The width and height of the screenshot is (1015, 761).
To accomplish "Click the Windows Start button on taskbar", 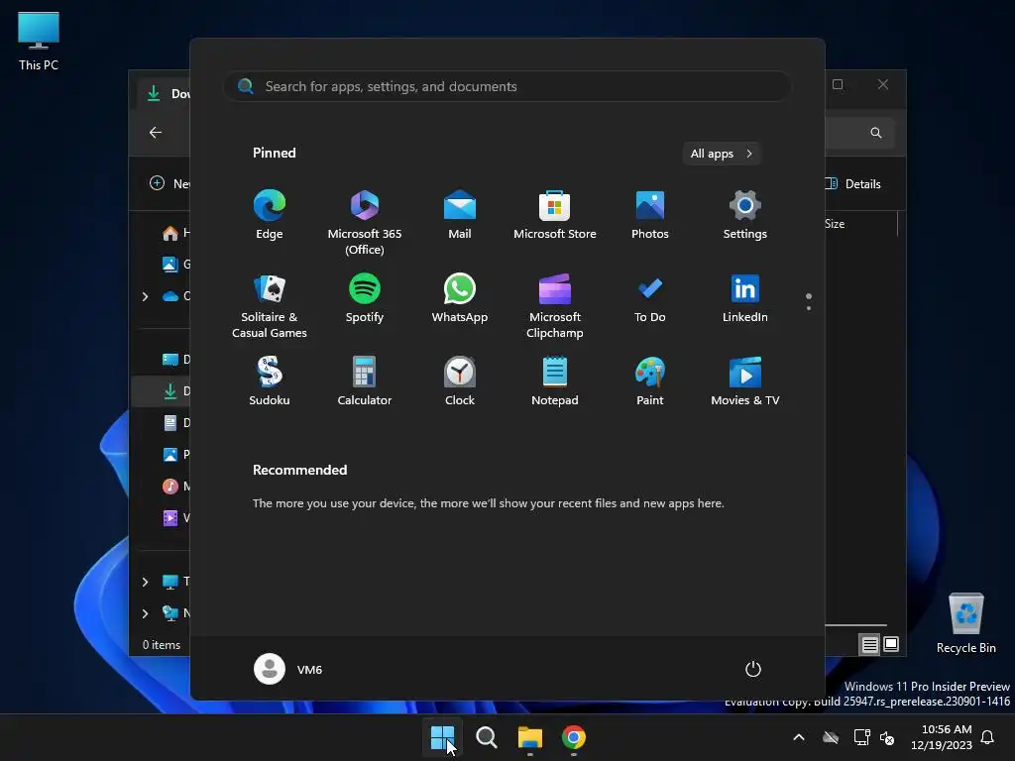I will [443, 737].
